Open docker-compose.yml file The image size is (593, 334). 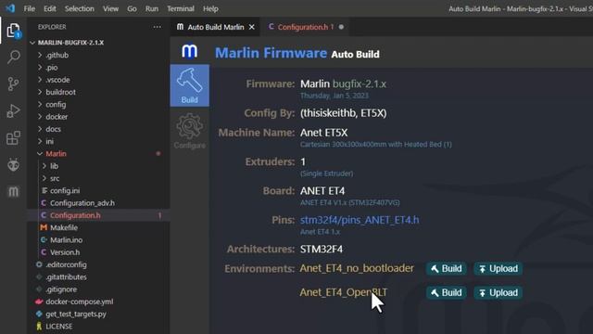[79, 302]
